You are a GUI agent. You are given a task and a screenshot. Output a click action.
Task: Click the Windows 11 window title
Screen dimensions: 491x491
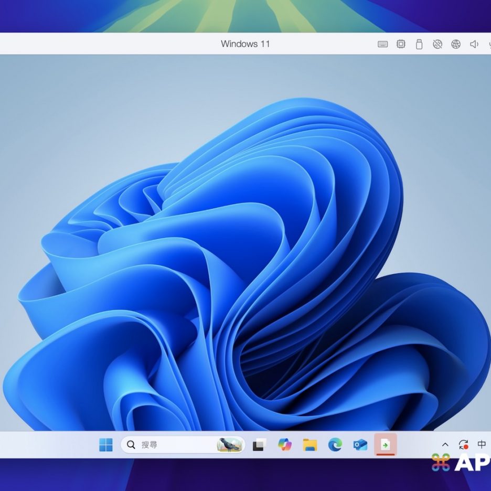245,44
